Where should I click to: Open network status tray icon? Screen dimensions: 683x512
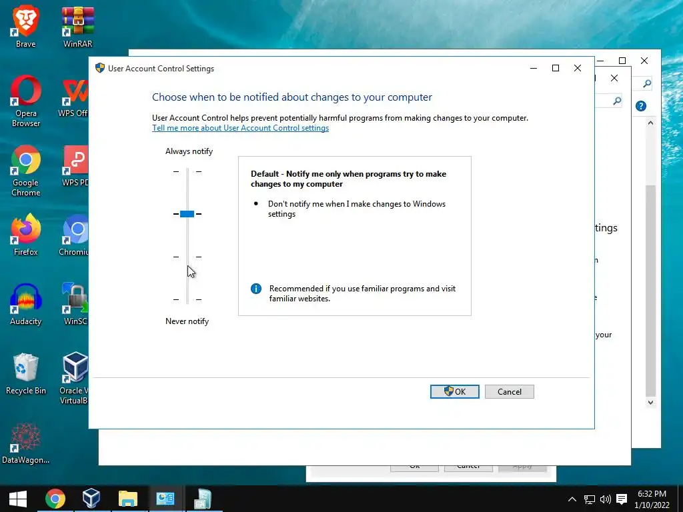click(x=590, y=499)
